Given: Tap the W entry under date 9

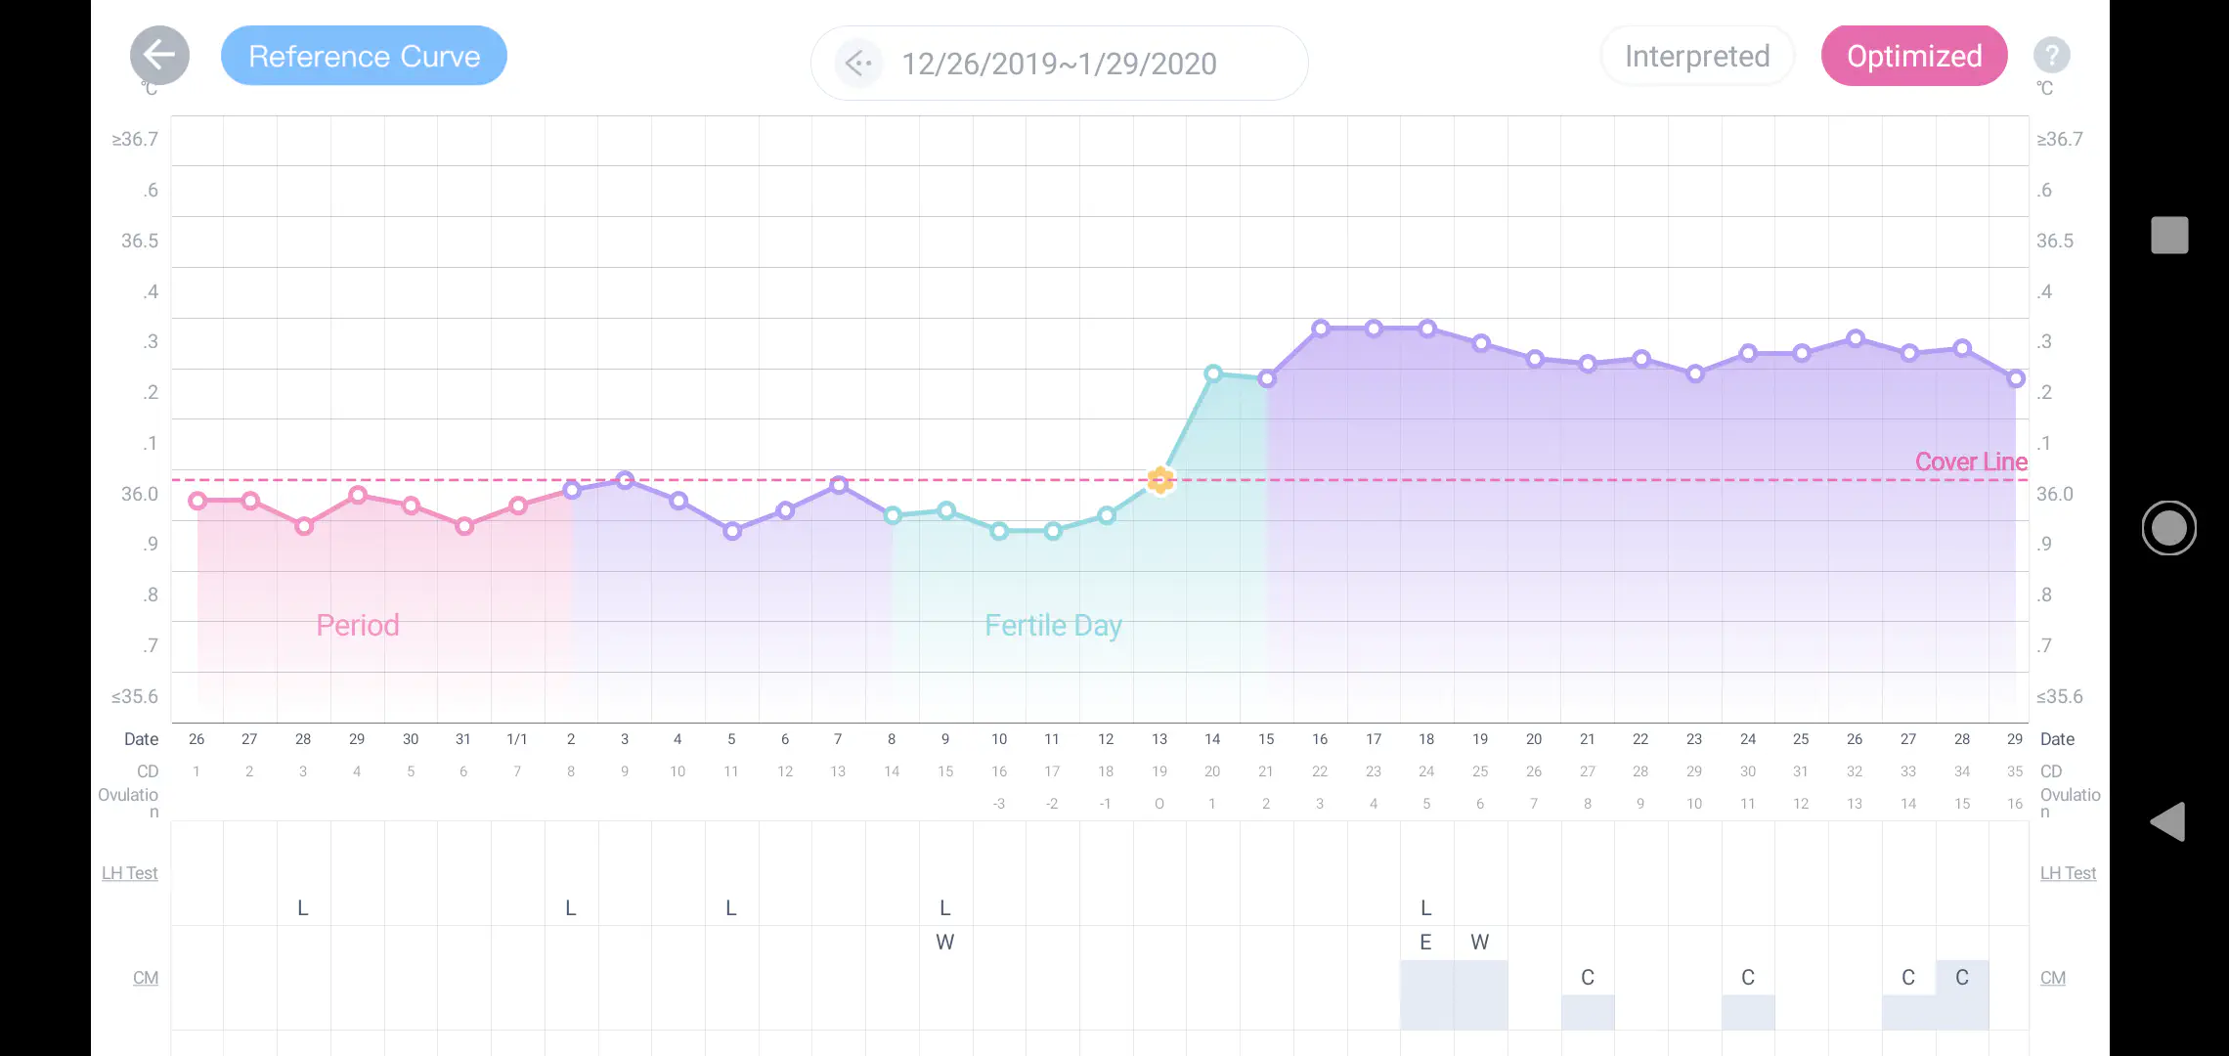Looking at the screenshot, I should tap(944, 943).
